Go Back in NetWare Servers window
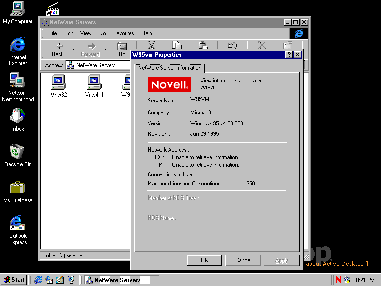This screenshot has height=286, width=381. 58,50
